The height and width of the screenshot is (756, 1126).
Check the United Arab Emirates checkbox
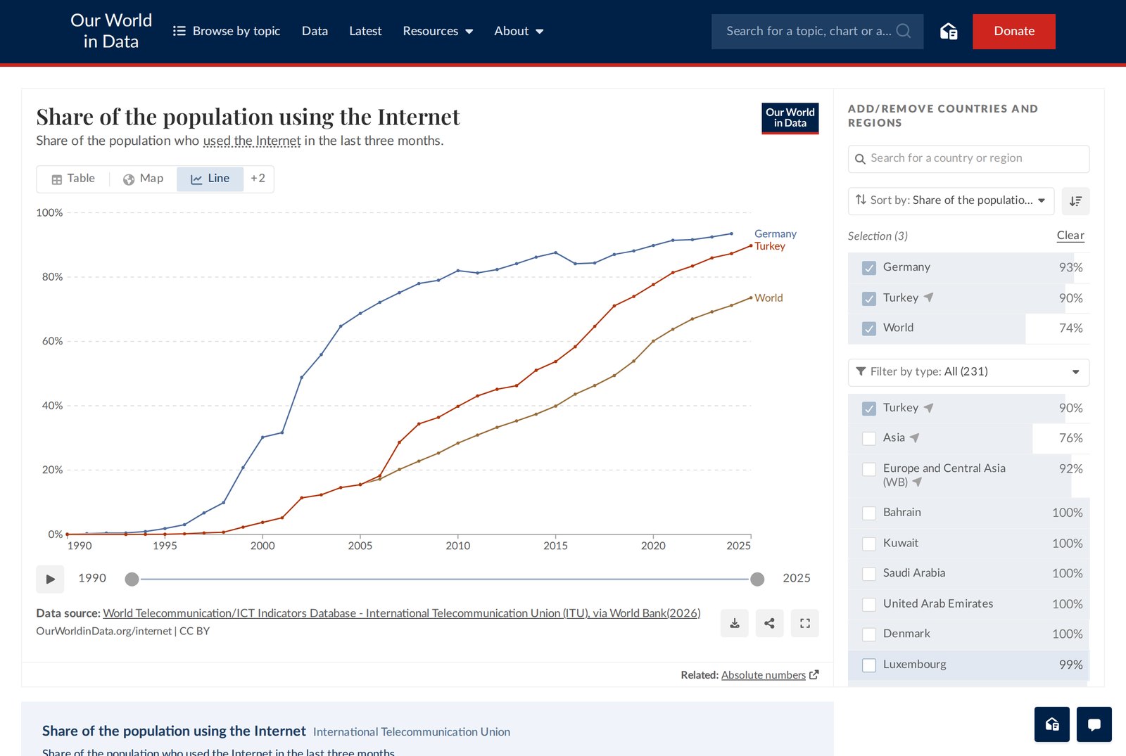tap(869, 604)
